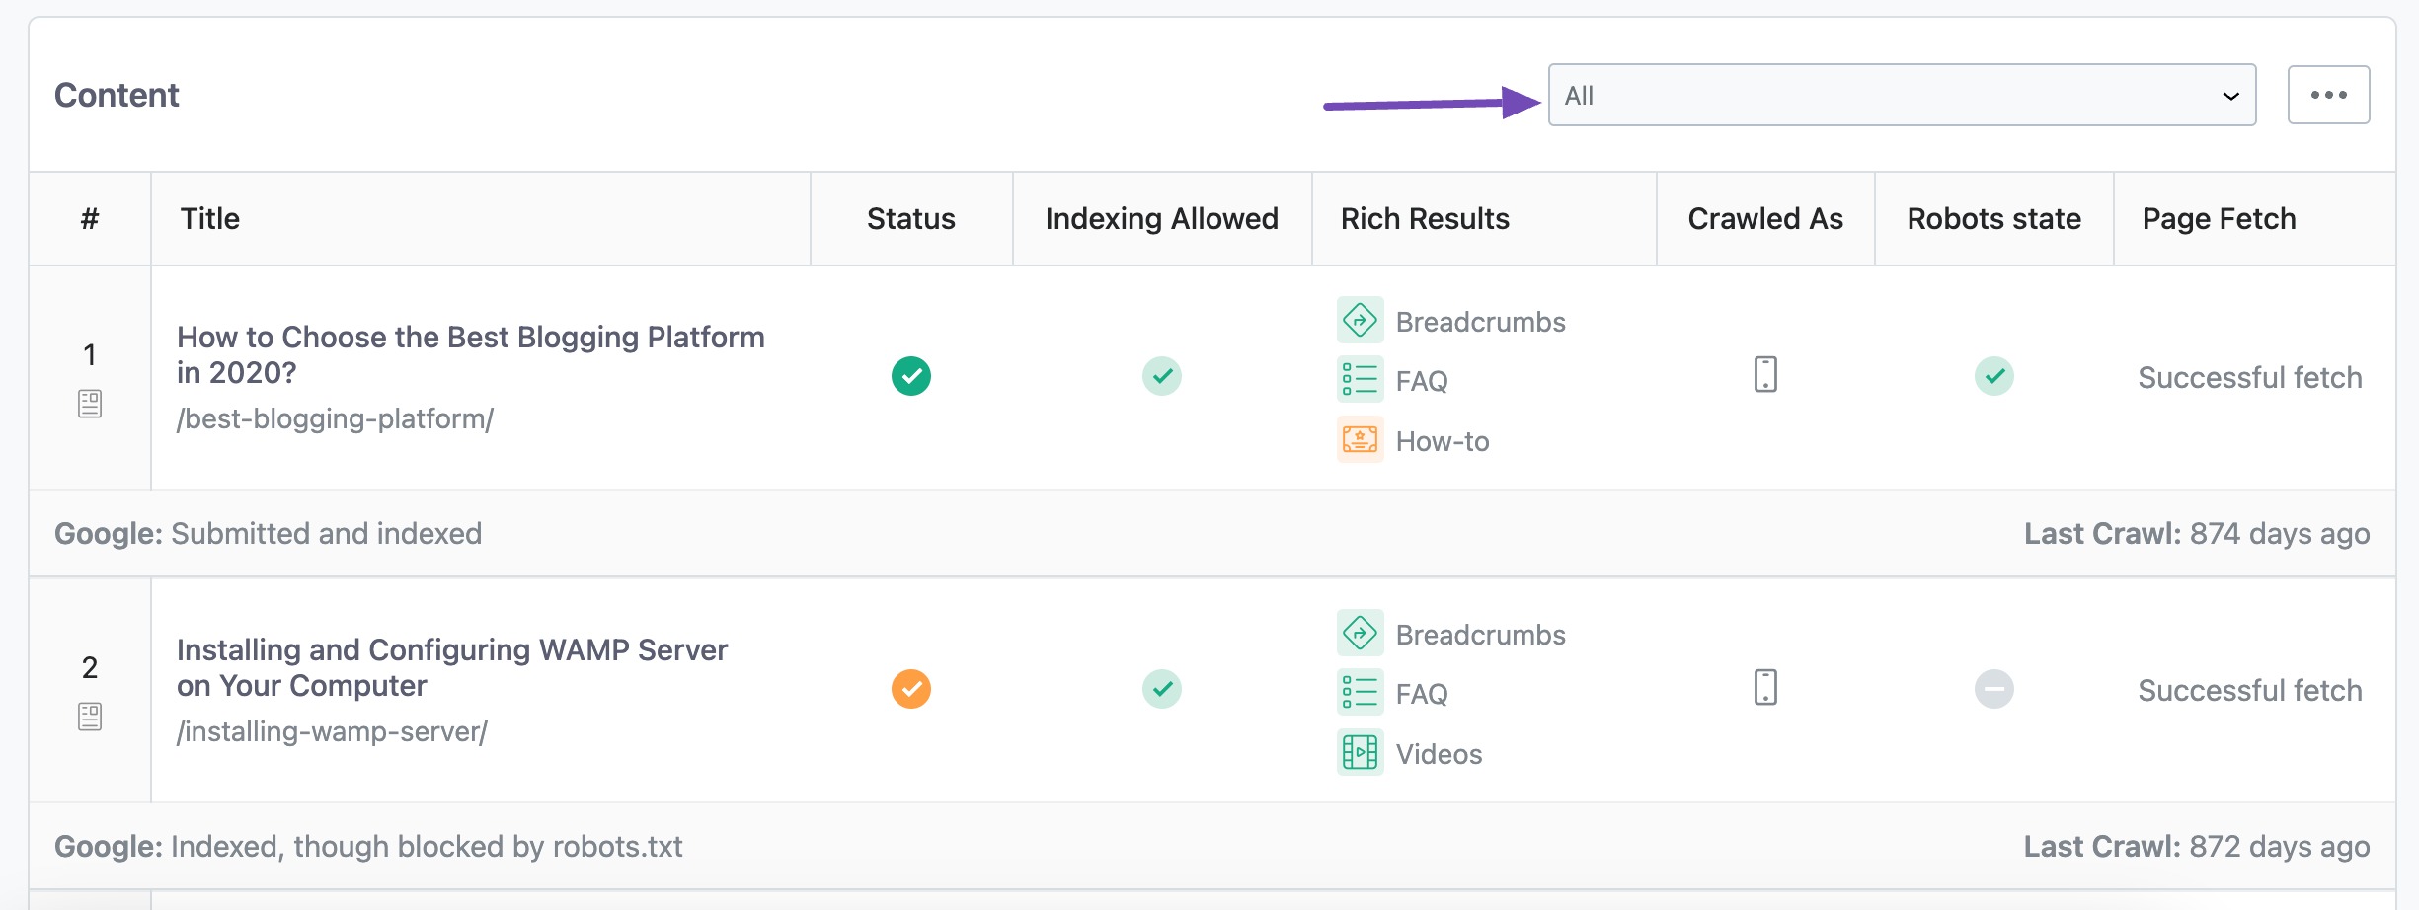Click the Title column header
The width and height of the screenshot is (2419, 910).
(x=210, y=219)
